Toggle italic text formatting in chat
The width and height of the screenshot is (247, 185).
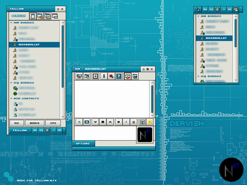pos(126,122)
